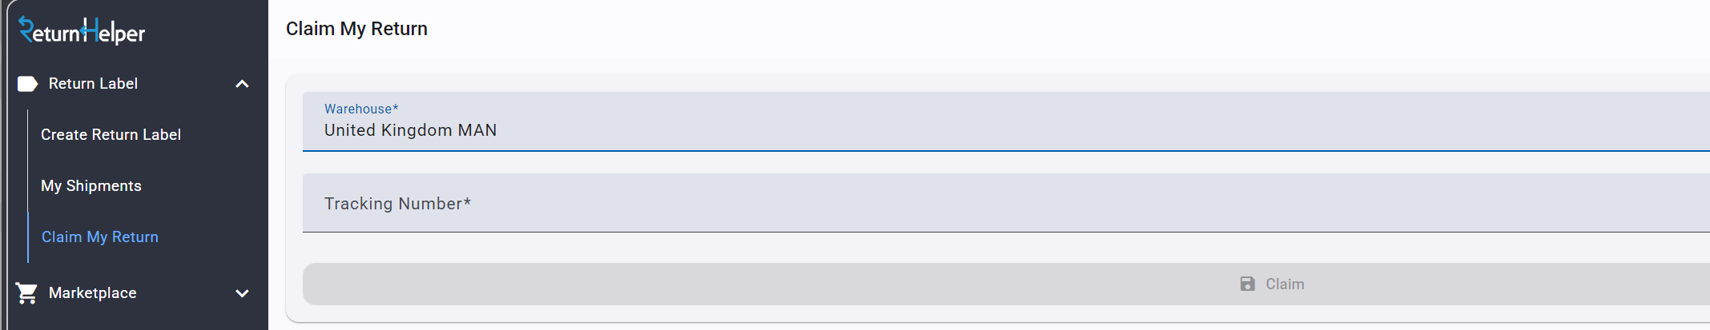Image resolution: width=1710 pixels, height=330 pixels.
Task: Click the blue active bar beside Claim My Return
Action: tap(28, 237)
